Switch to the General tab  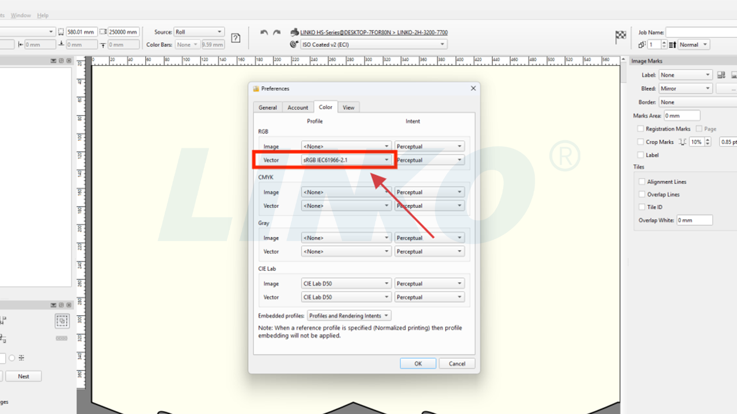coord(268,108)
